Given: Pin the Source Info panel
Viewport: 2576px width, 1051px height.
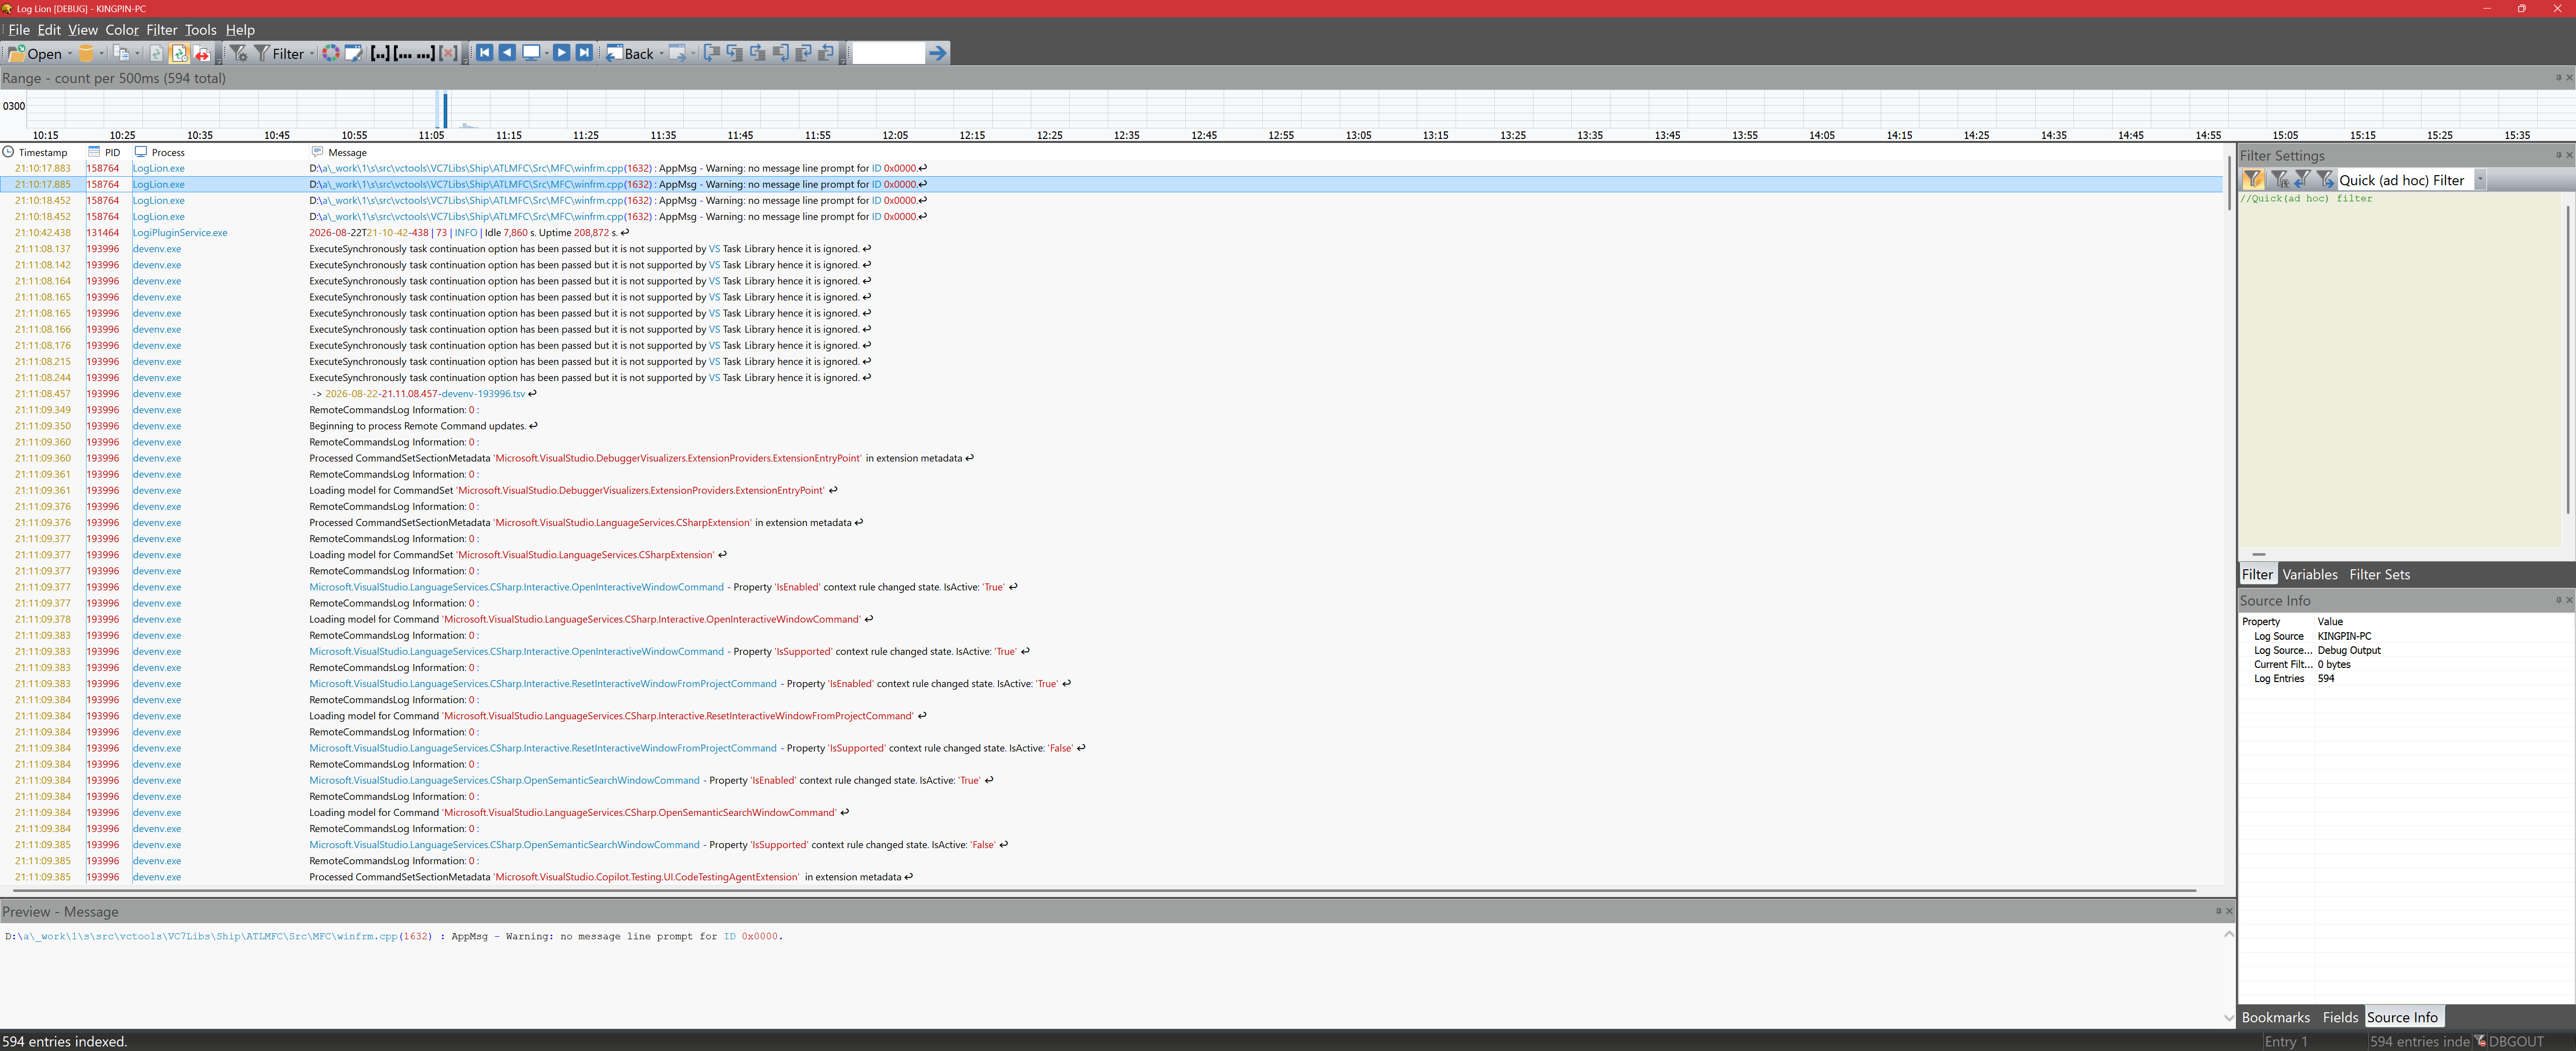Looking at the screenshot, I should pos(2558,600).
